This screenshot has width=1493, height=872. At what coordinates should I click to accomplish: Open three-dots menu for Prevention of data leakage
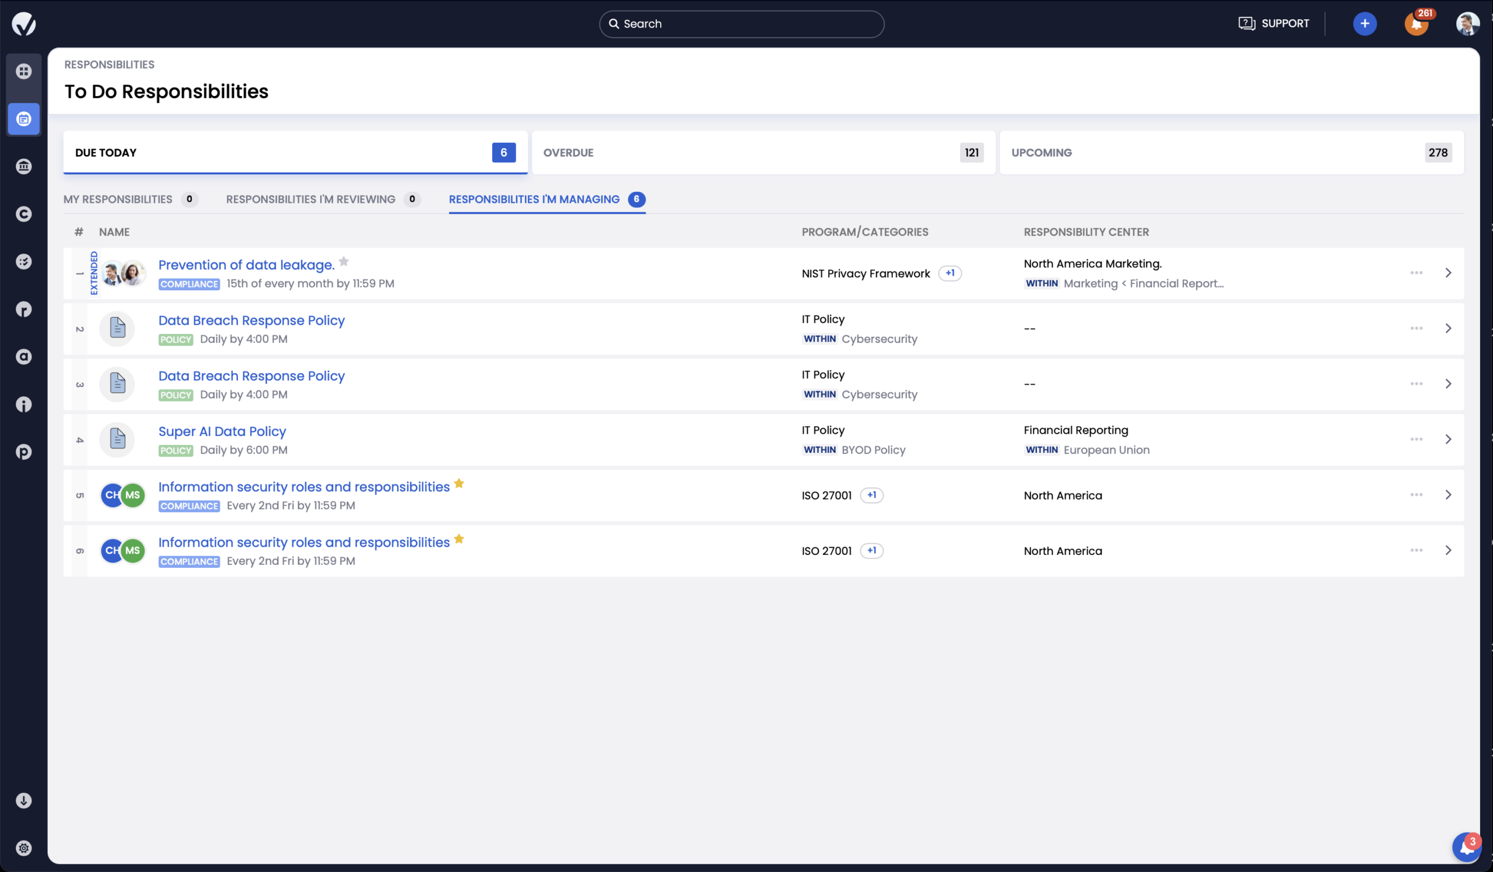tap(1416, 273)
